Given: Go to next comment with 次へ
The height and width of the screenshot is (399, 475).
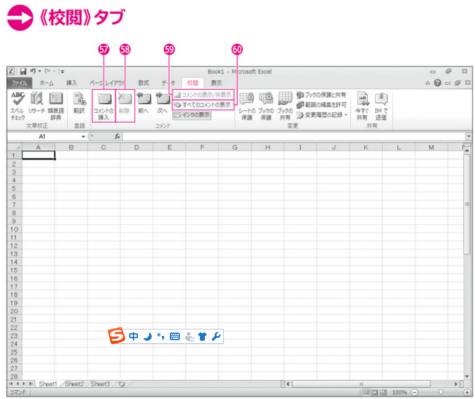Looking at the screenshot, I should (x=163, y=103).
